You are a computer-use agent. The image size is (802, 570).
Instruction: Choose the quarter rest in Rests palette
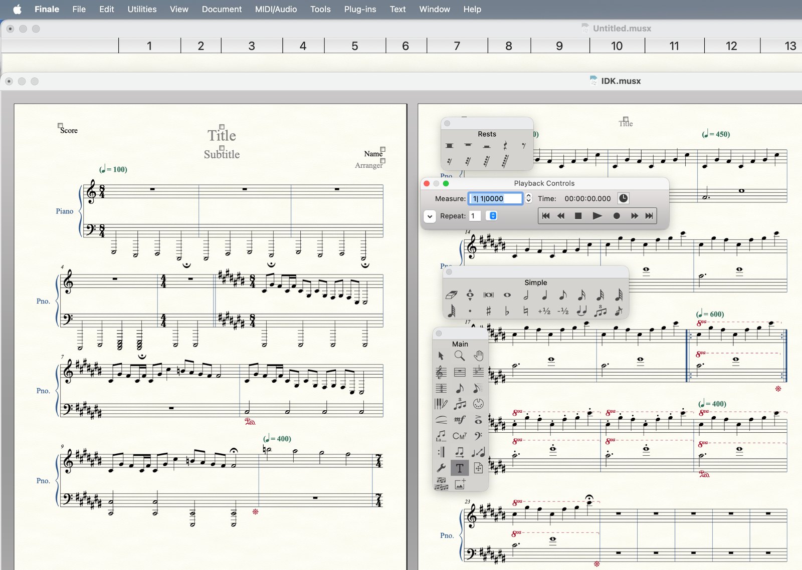[505, 146]
